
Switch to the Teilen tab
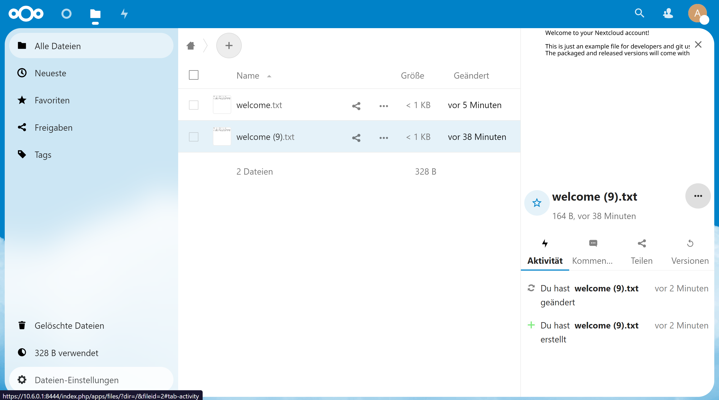(641, 251)
